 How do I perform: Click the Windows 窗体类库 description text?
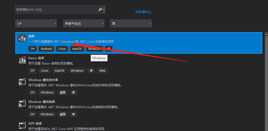pos(74,107)
